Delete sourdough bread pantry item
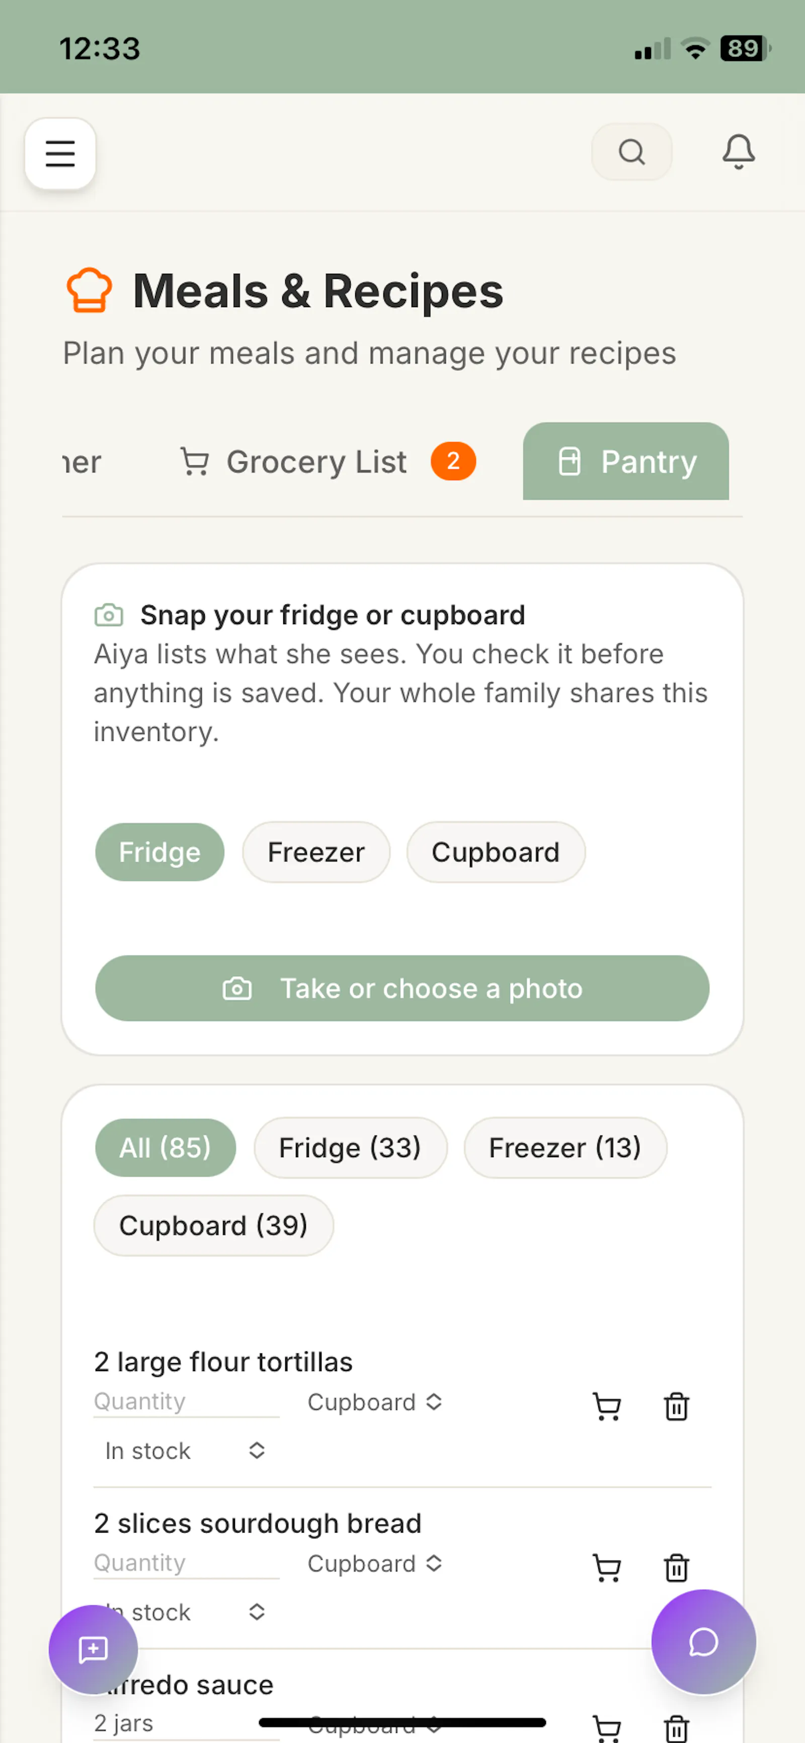 coord(676,1568)
